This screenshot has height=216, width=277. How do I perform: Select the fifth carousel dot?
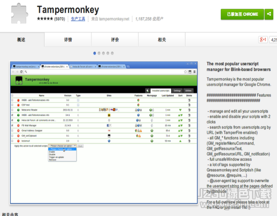(x=112, y=53)
